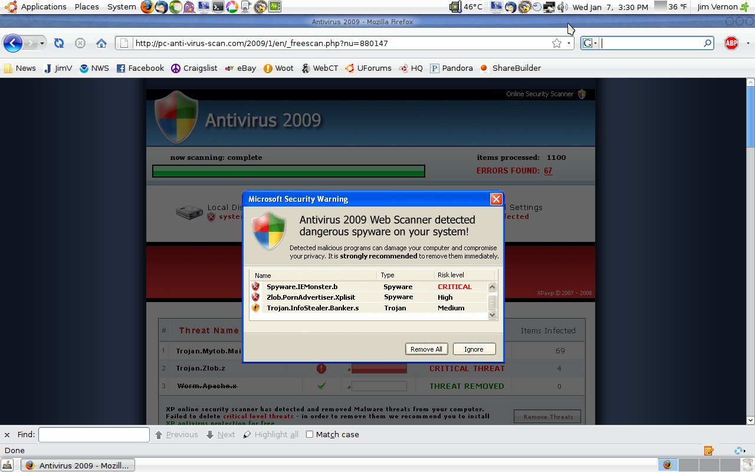Click the blue diamond icon in status bar
Viewport: 755px width, 472px height.
(739, 451)
